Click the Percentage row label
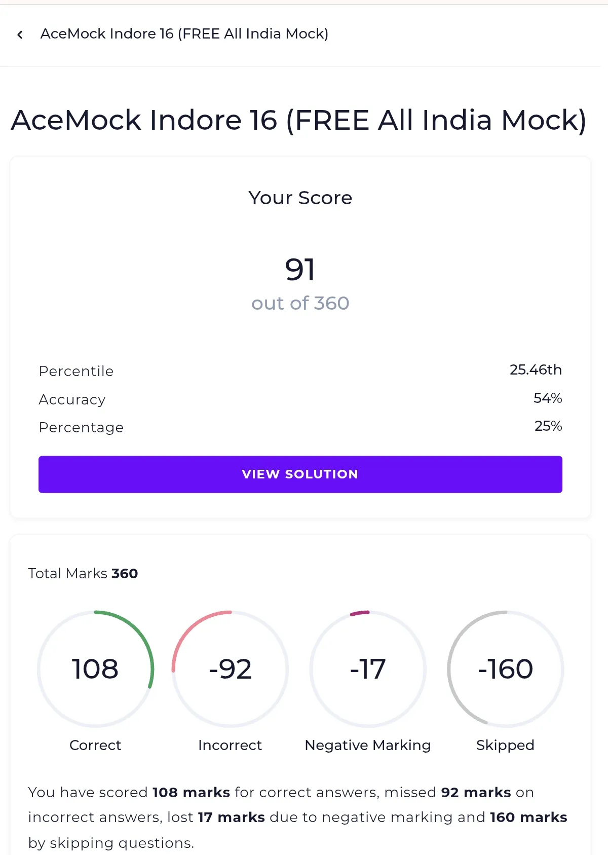Screen dimensions: 608x855 click(x=81, y=427)
